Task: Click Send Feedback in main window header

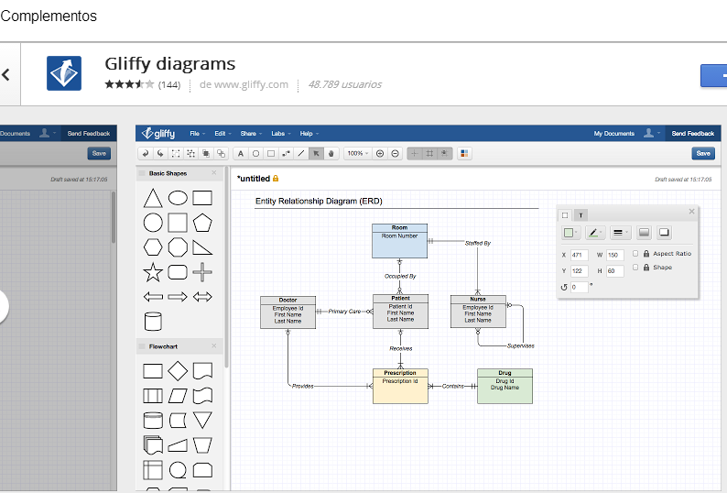Action: tap(693, 133)
